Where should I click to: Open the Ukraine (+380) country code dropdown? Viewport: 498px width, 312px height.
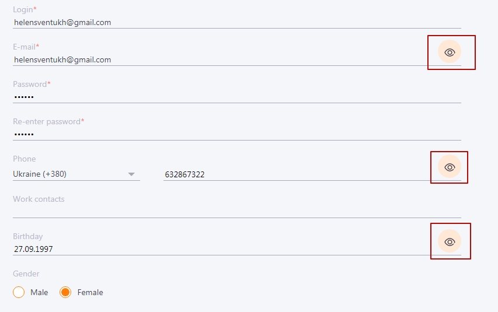pos(76,174)
